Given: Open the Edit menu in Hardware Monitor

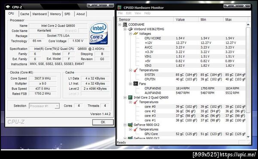Looking at the screenshot, I should pos(129,13).
